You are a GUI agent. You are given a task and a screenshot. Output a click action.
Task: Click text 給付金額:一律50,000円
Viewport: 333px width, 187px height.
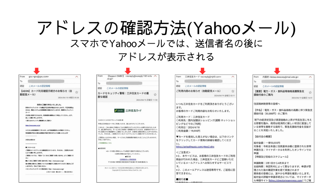(267, 143)
